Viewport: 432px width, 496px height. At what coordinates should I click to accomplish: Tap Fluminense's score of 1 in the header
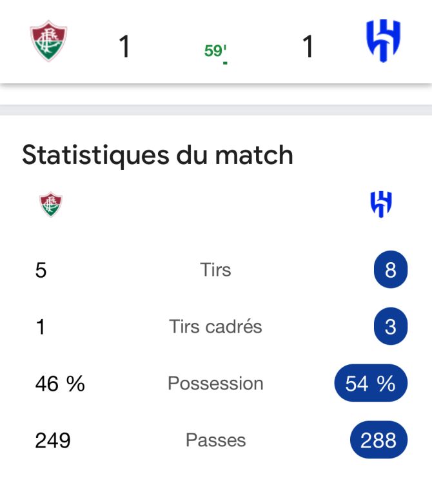coord(124,47)
